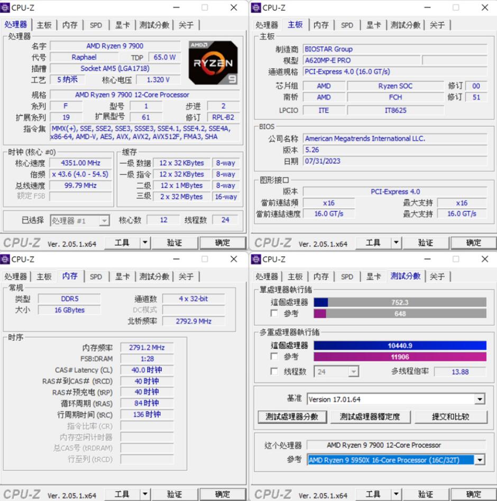
Task: Click the thread count value 24 in processor window
Action: pos(225,220)
